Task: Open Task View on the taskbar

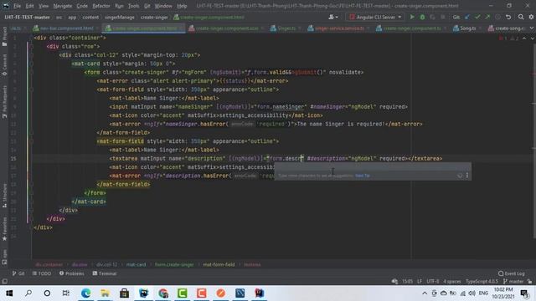Action: [x=65, y=293]
